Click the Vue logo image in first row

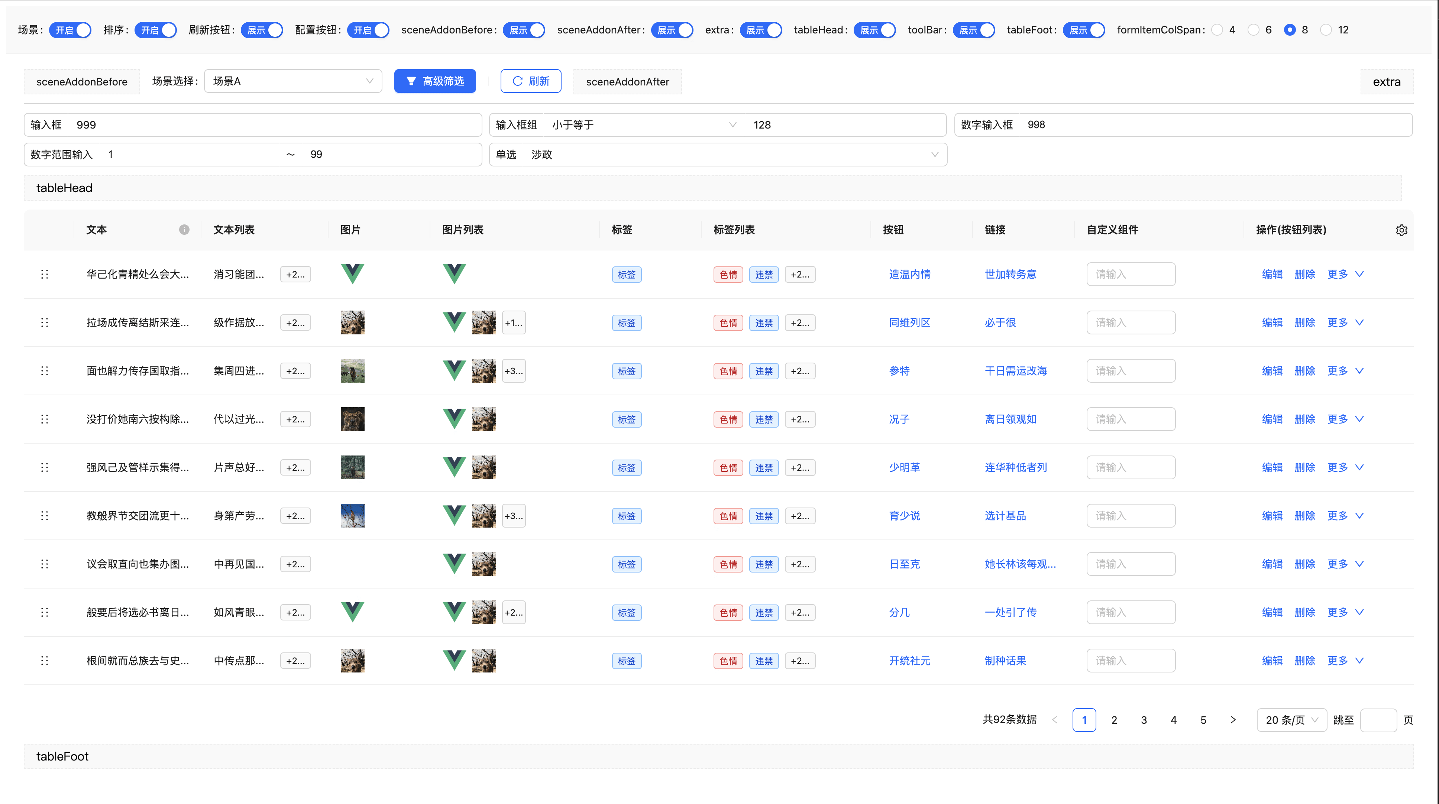(x=352, y=274)
